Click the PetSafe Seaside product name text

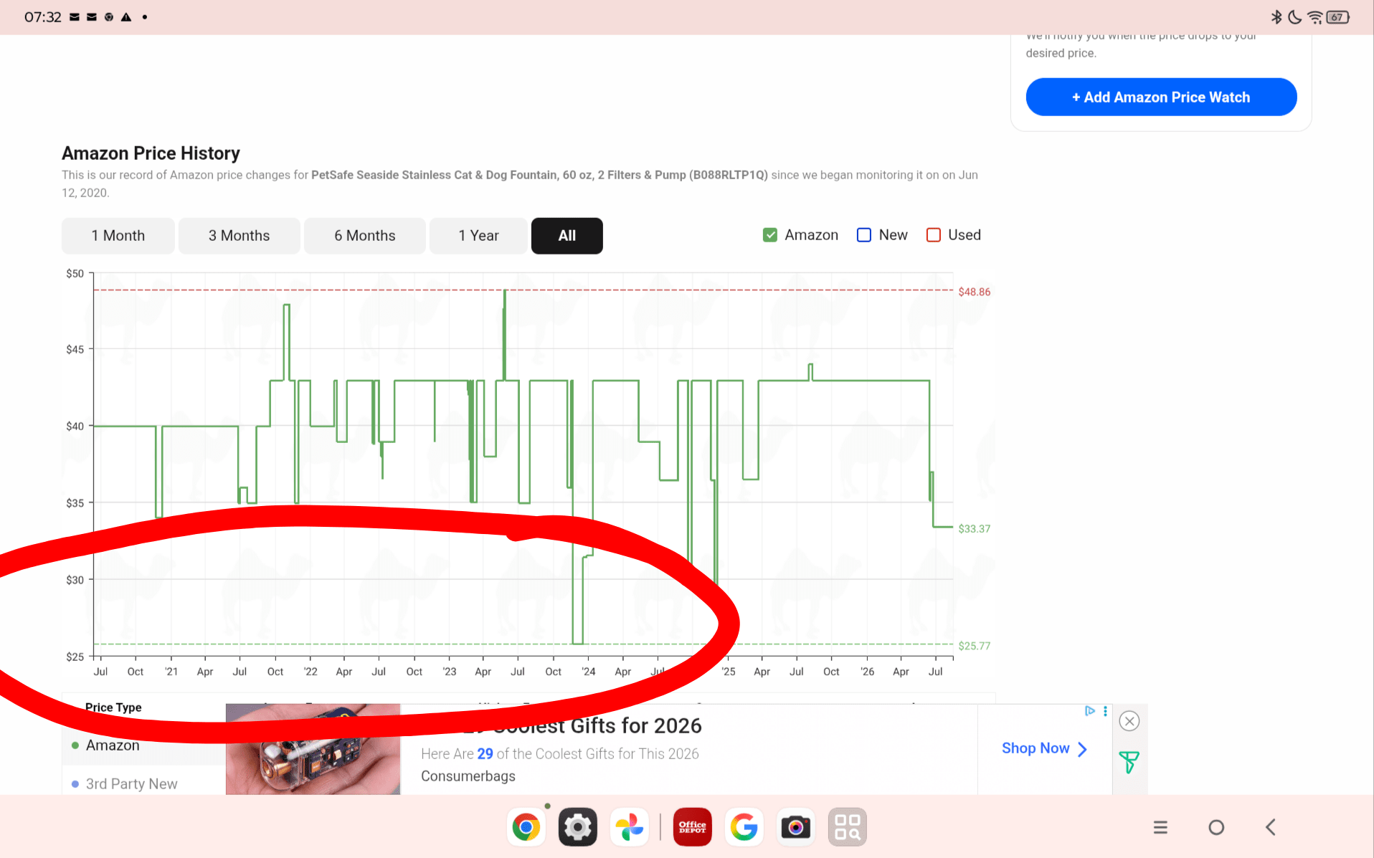click(539, 175)
